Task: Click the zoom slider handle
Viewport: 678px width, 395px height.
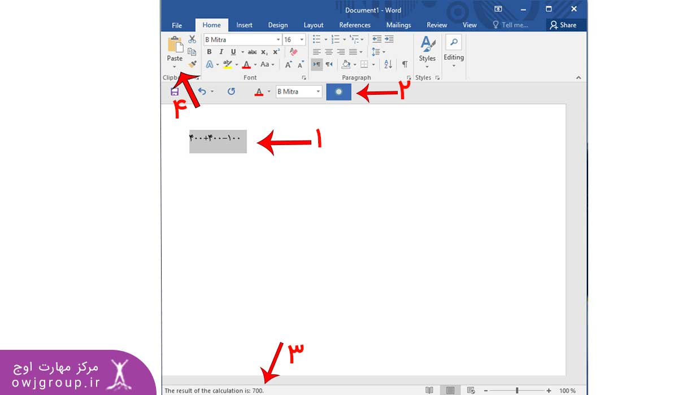Action: [517, 390]
